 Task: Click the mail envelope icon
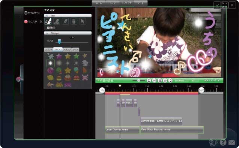click(231, 142)
